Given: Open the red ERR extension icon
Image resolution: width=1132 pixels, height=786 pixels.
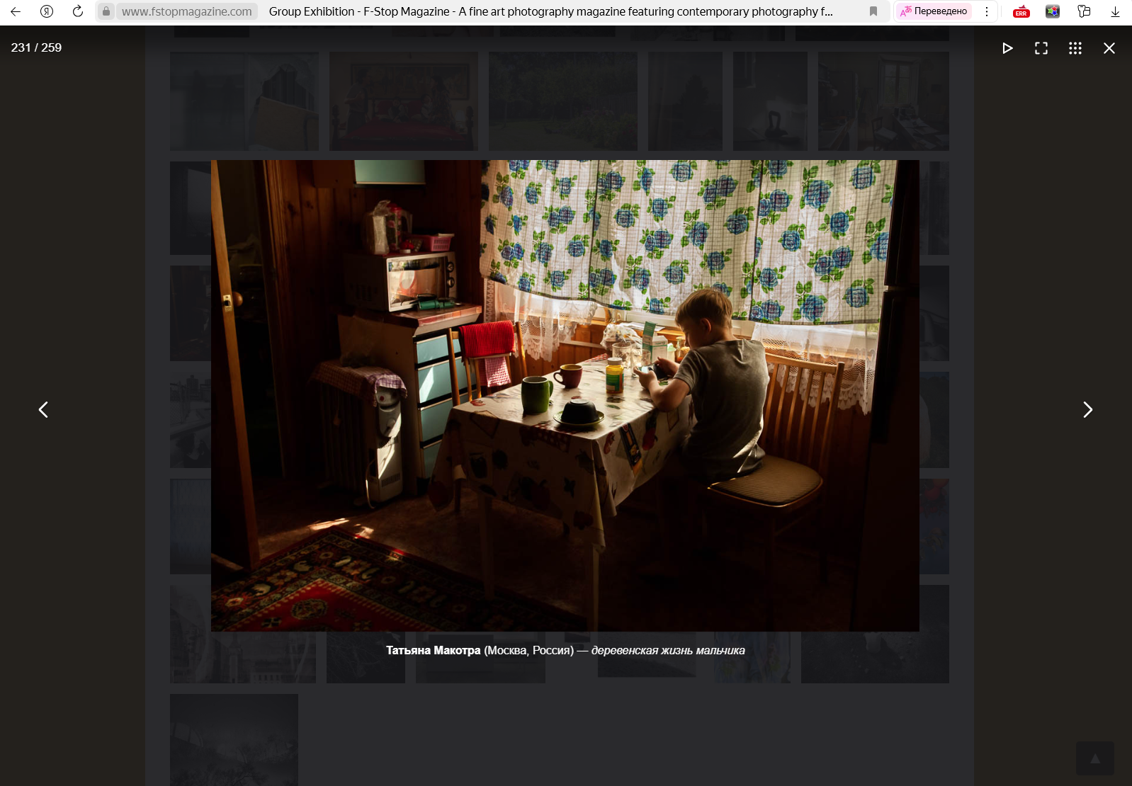Looking at the screenshot, I should [x=1021, y=11].
